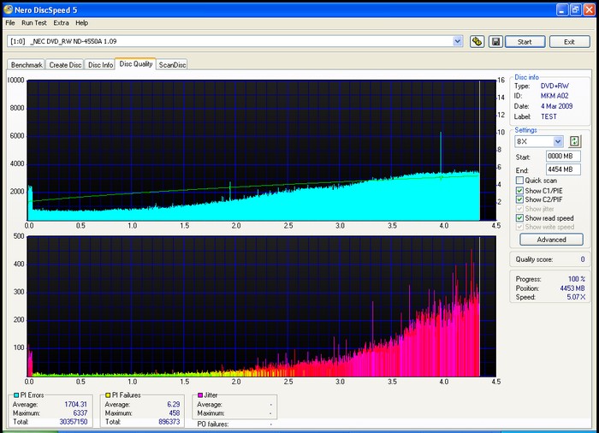The width and height of the screenshot is (599, 433).
Task: Open the 8X scan speed dropdown
Action: tap(558, 141)
